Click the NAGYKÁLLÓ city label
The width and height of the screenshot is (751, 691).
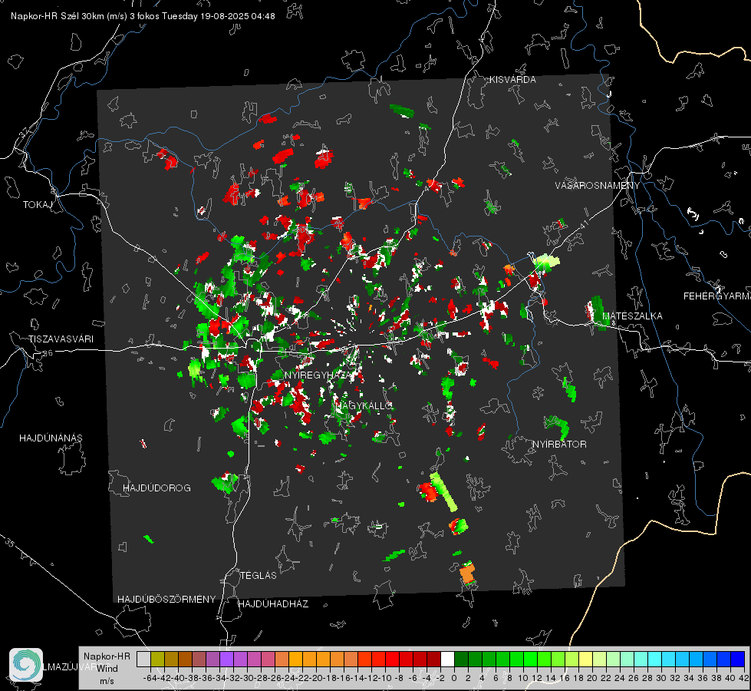point(364,405)
